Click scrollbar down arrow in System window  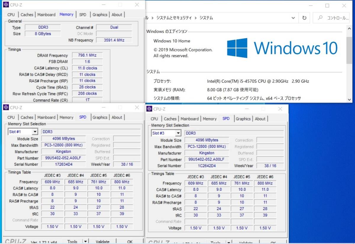pos(349,100)
